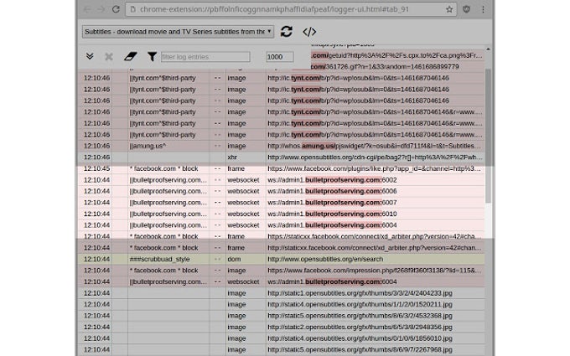Select websocket URL ending in 6010
The width and height of the screenshot is (570, 356).
click(x=332, y=214)
